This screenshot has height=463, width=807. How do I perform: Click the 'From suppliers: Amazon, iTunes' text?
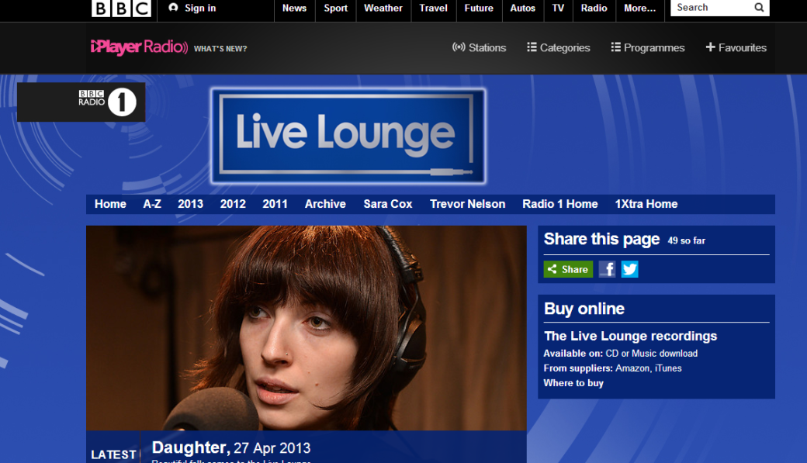[x=612, y=368]
